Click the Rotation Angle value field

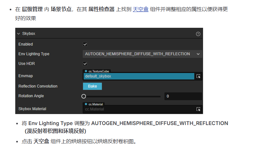tap(183, 96)
